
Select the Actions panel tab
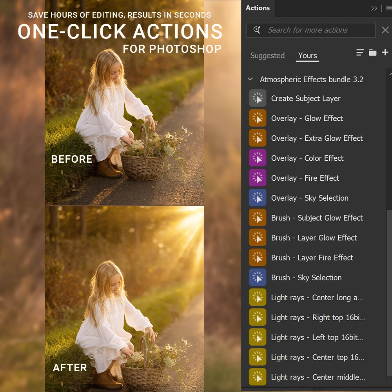pyautogui.click(x=258, y=8)
